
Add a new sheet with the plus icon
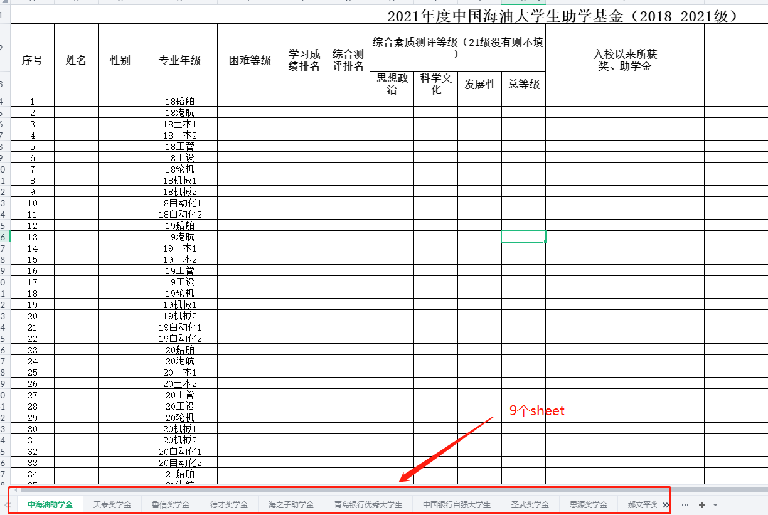click(702, 505)
